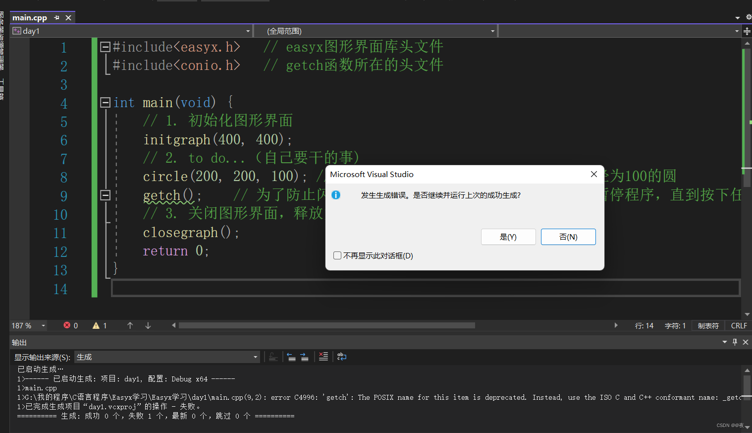Click the circle(200, 200, 100); statement

(225, 177)
